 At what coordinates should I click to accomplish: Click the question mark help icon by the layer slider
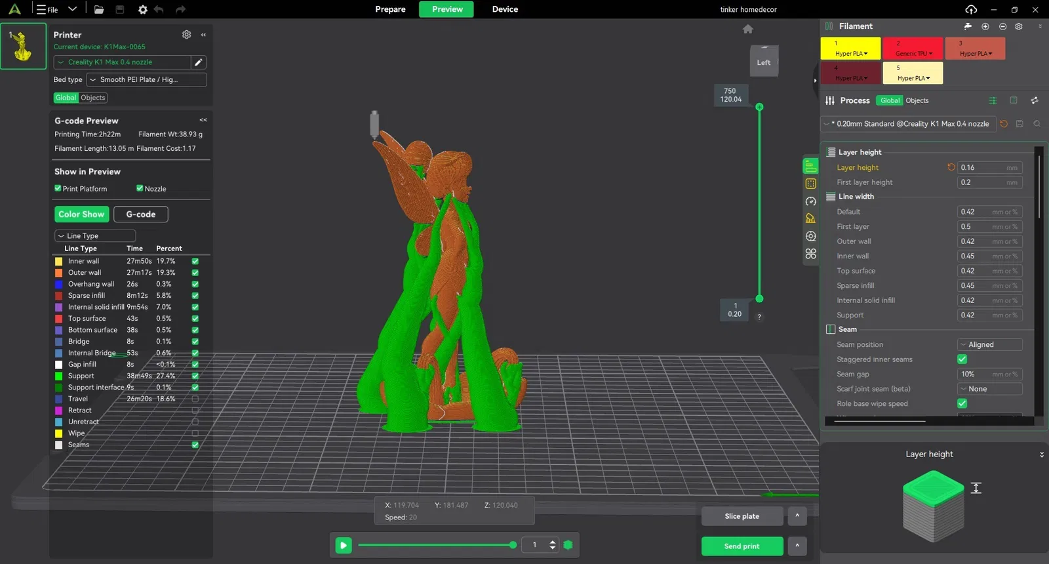[x=759, y=317]
